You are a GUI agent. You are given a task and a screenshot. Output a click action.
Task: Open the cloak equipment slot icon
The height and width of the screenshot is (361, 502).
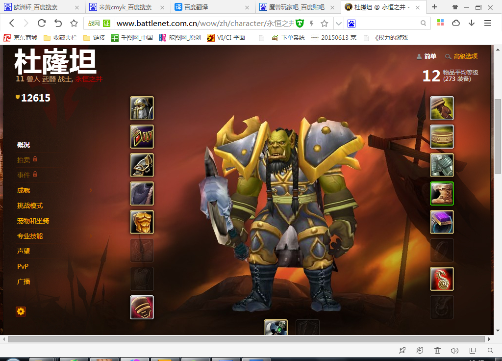(142, 193)
